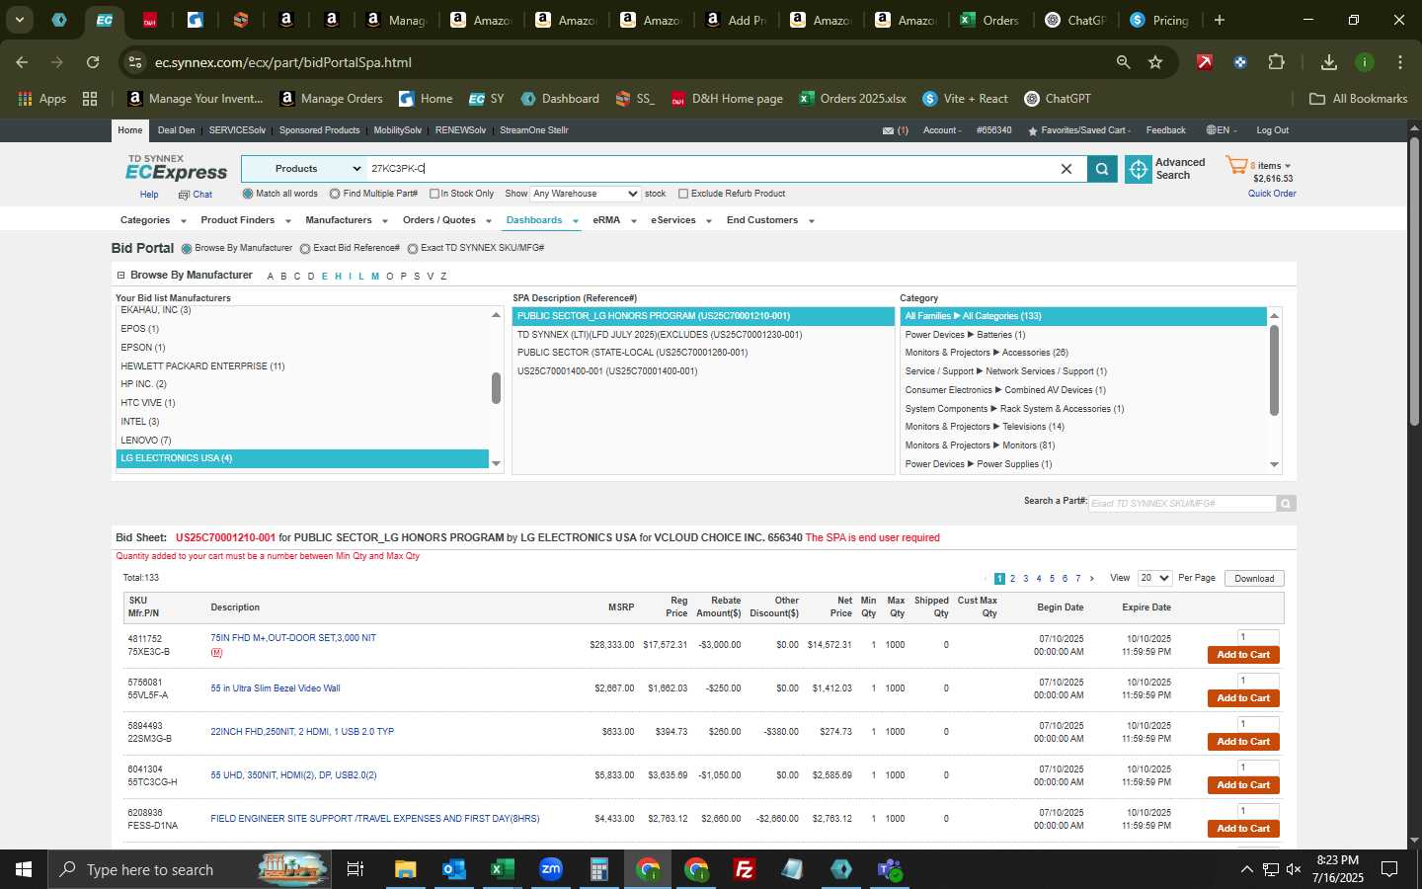The width and height of the screenshot is (1422, 889).
Task: Open the eRMA menu
Action: [x=614, y=220]
